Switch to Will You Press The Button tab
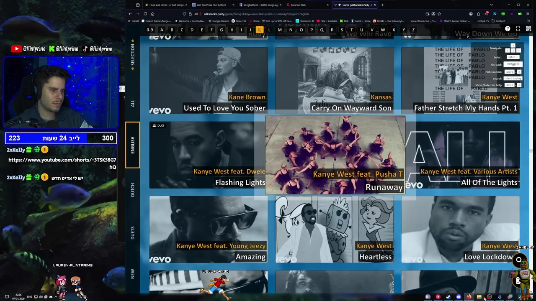Image resolution: width=536 pixels, height=301 pixels. coord(214,5)
